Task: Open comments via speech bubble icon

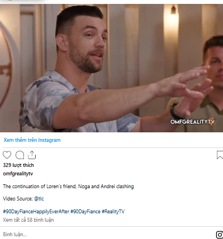Action: click(20, 155)
